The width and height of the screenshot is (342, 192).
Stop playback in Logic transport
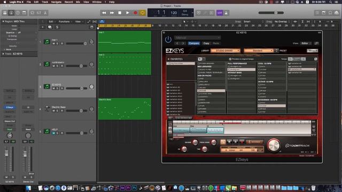click(120, 13)
